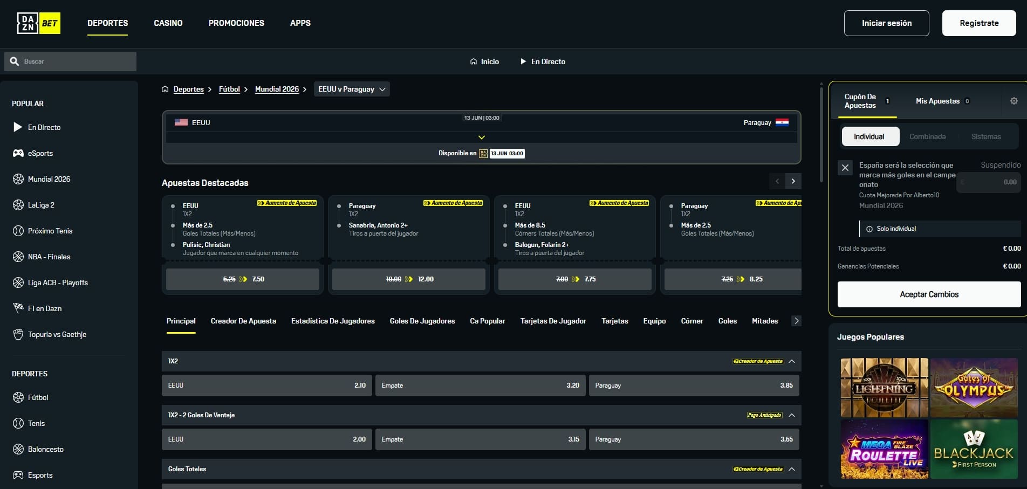Click the Buscar search field
1027x489 pixels.
click(x=70, y=61)
